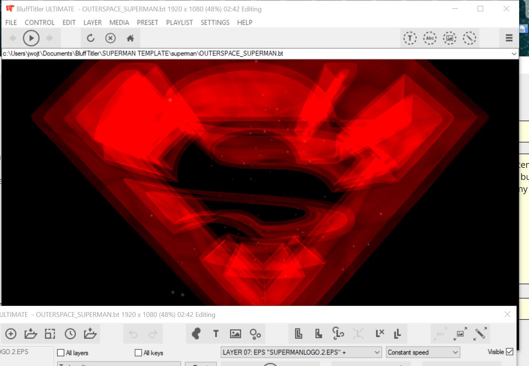The height and width of the screenshot is (366, 529).
Task: Add a picture layer with dashed image icon
Action: coord(450,38)
